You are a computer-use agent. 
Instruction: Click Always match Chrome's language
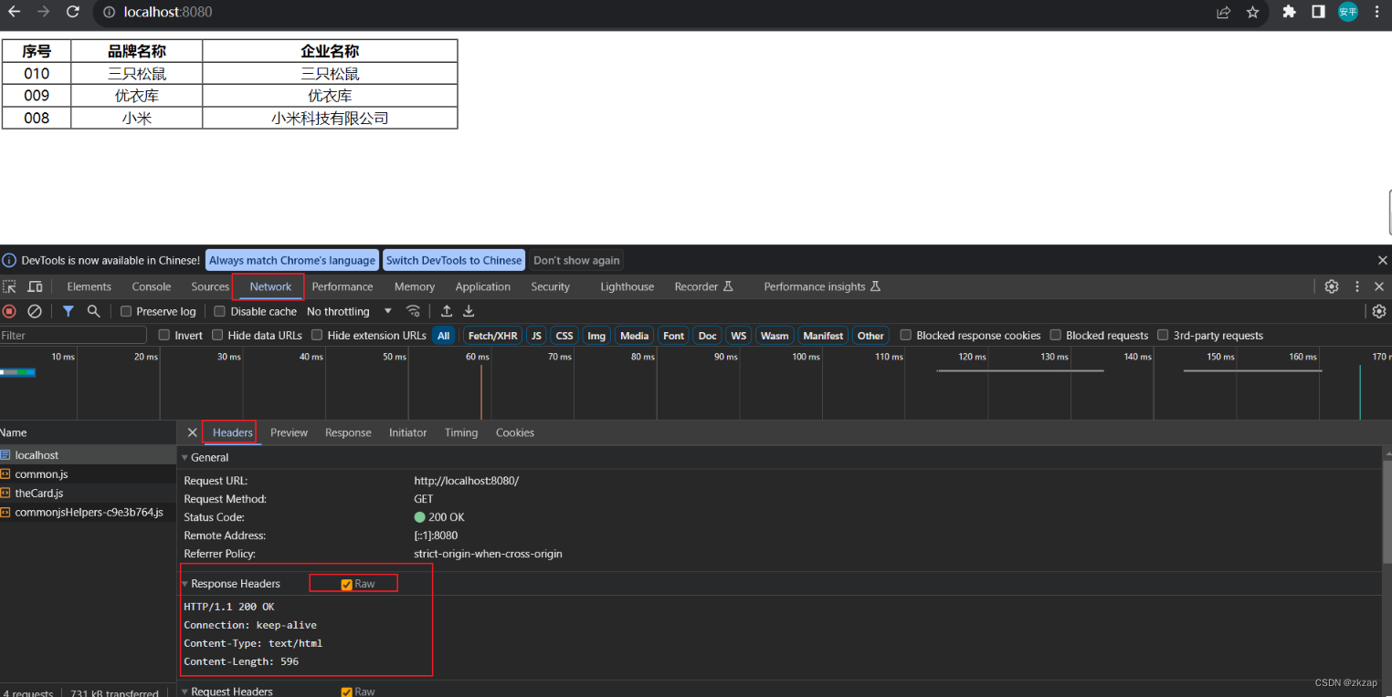[x=292, y=260]
